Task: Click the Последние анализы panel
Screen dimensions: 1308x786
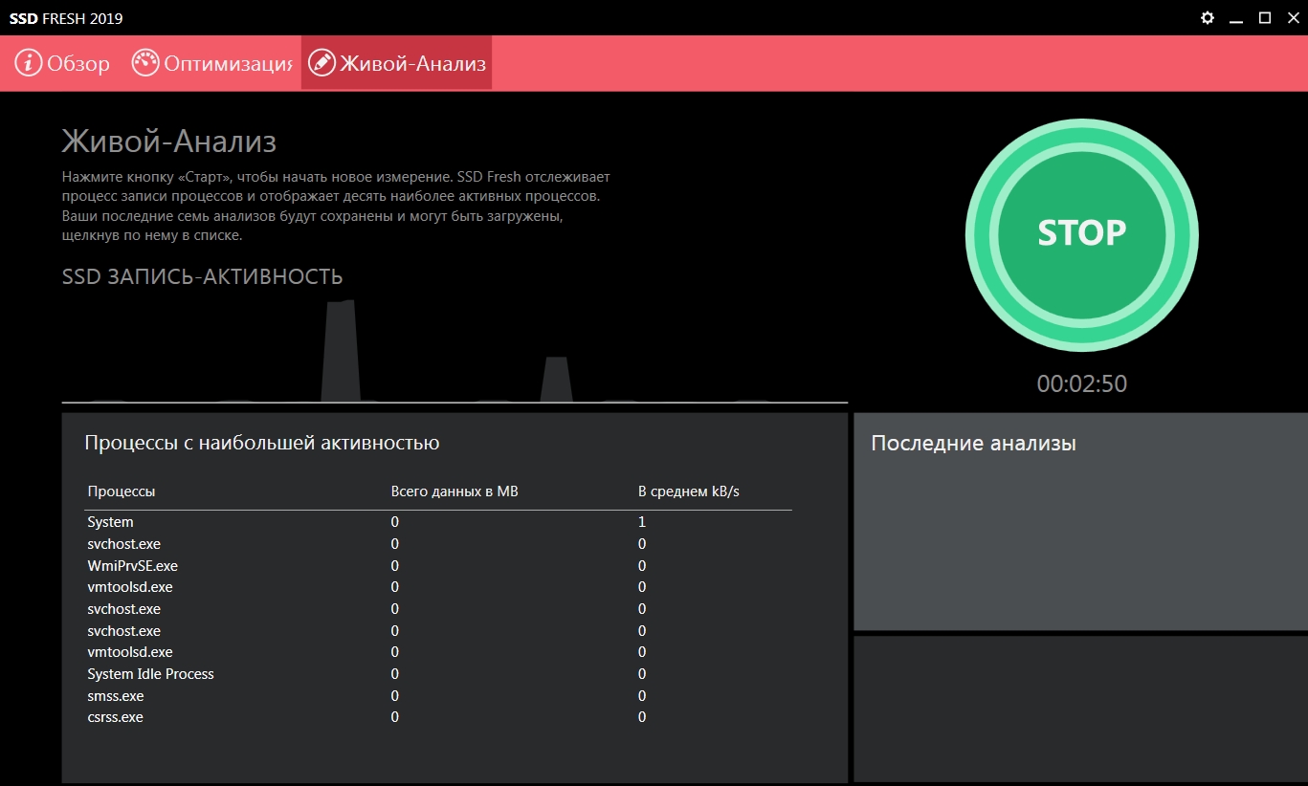Action: coord(1079,521)
